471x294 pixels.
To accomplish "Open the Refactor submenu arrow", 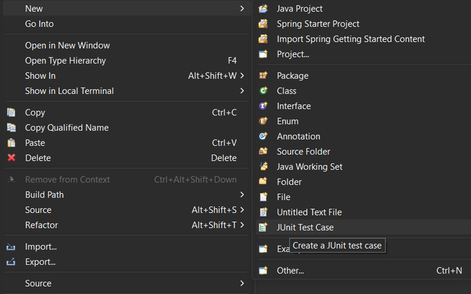I will [x=242, y=225].
